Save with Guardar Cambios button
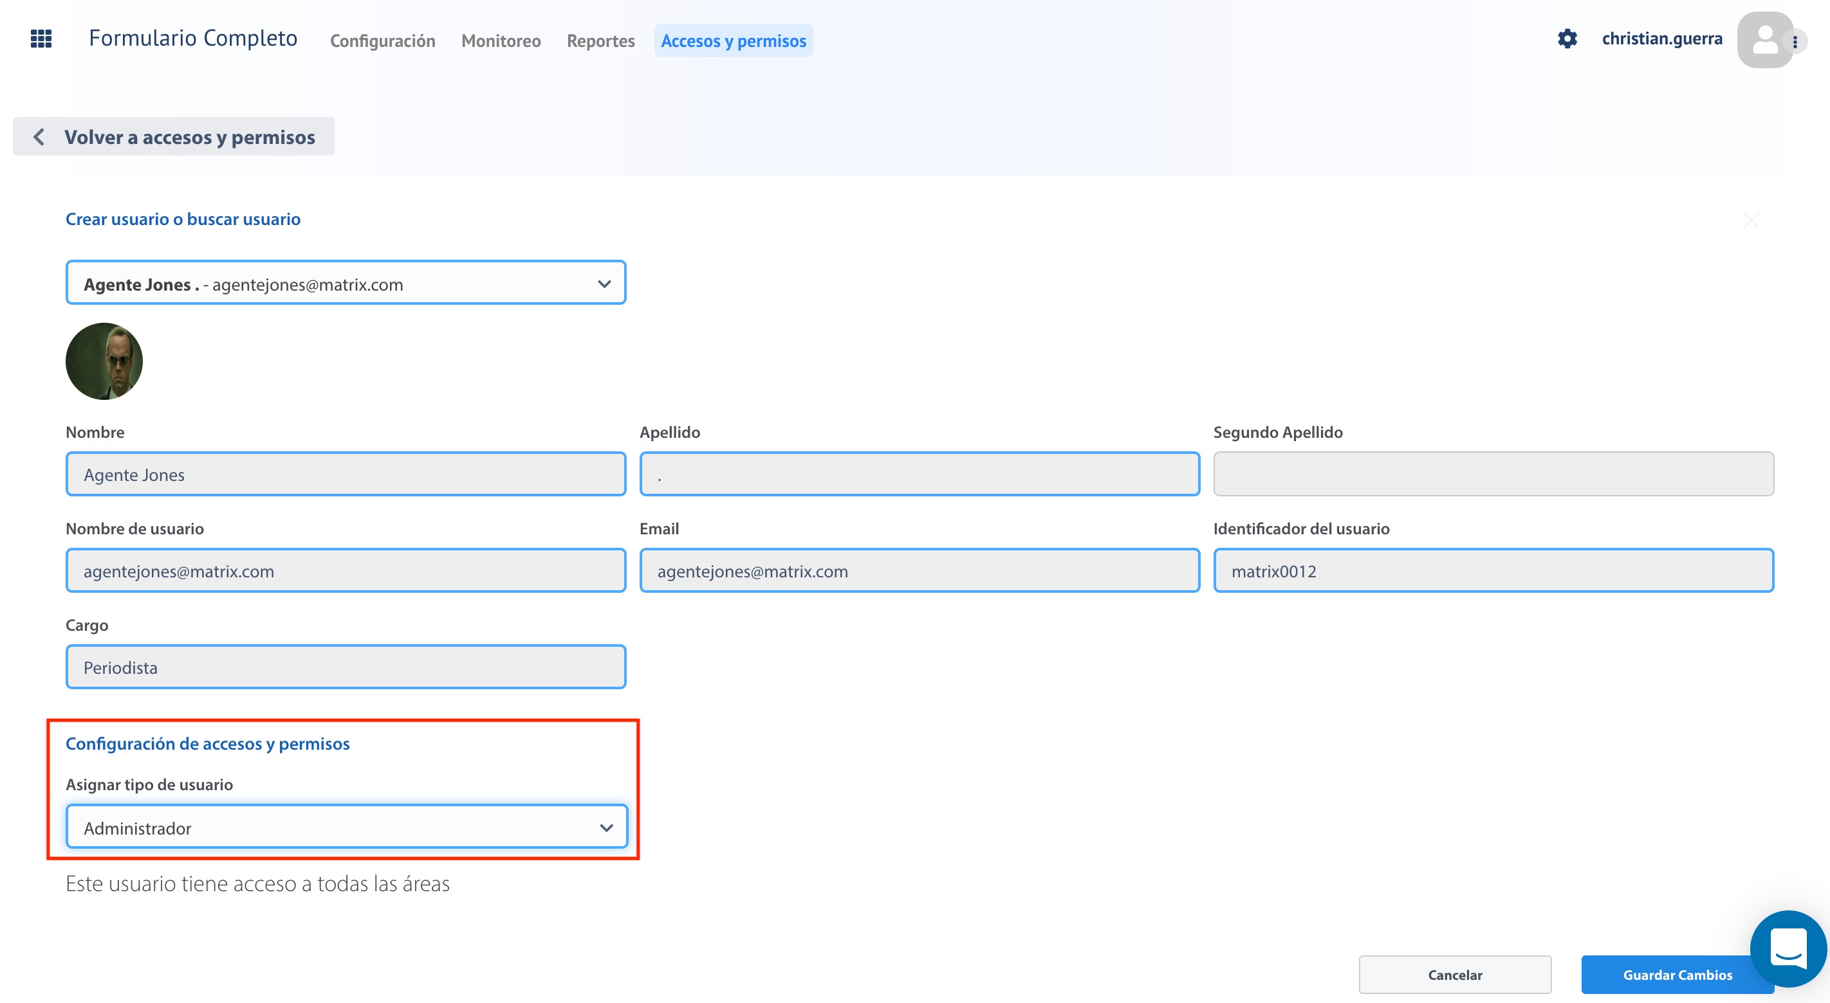Screen dimensions: 1830x1003 (1677, 975)
